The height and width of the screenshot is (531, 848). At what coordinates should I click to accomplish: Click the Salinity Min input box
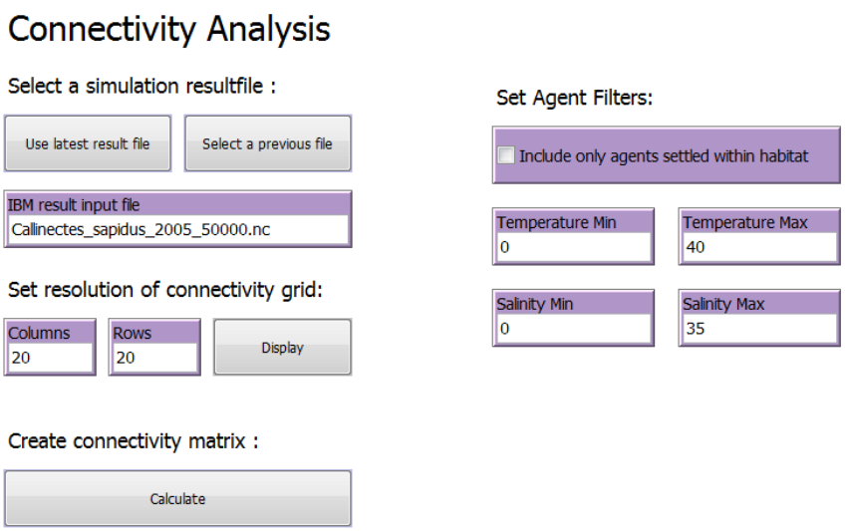pos(573,328)
